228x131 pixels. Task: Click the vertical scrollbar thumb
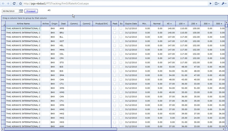click(x=226, y=26)
